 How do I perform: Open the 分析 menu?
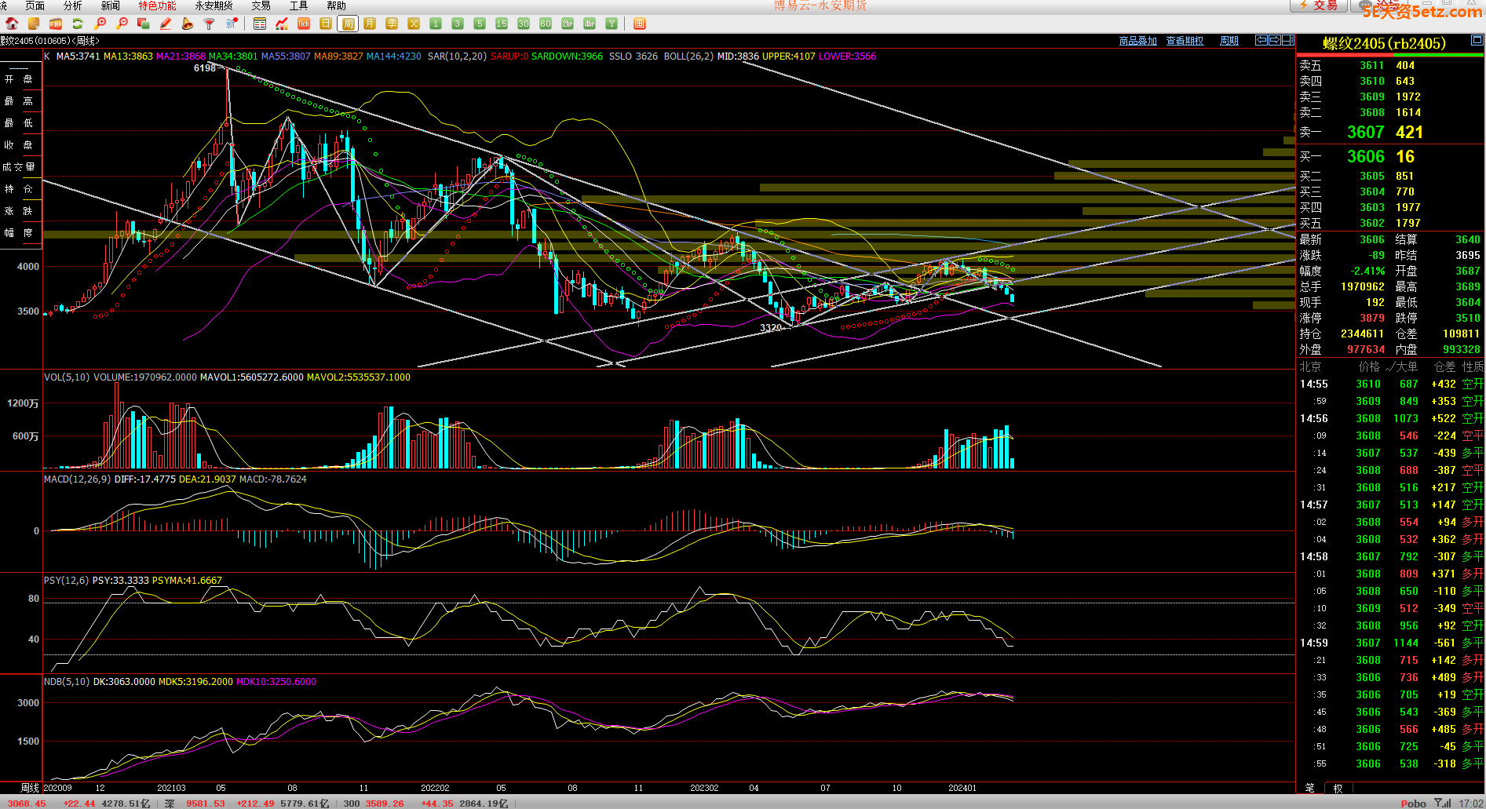[72, 5]
